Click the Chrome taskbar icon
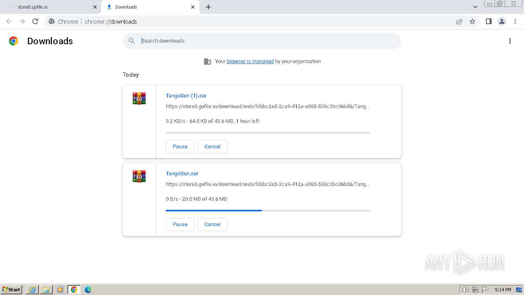The image size is (524, 295). click(74, 290)
